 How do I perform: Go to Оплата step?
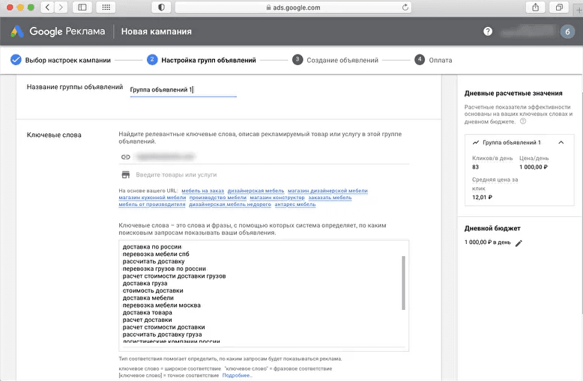point(440,60)
